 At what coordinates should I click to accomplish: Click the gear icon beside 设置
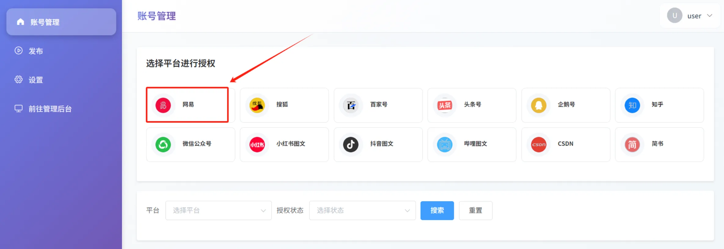pos(19,80)
